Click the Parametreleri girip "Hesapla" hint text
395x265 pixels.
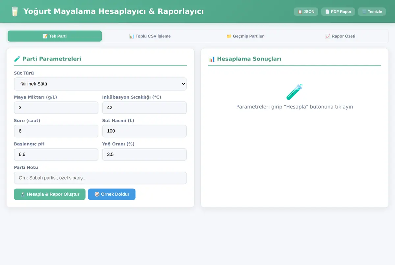click(295, 107)
